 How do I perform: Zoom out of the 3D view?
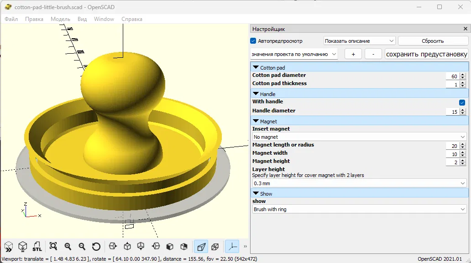point(82,247)
